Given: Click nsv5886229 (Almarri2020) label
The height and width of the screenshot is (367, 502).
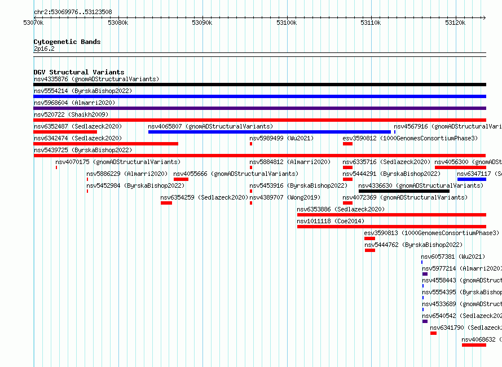Looking at the screenshot, I should point(127,174).
